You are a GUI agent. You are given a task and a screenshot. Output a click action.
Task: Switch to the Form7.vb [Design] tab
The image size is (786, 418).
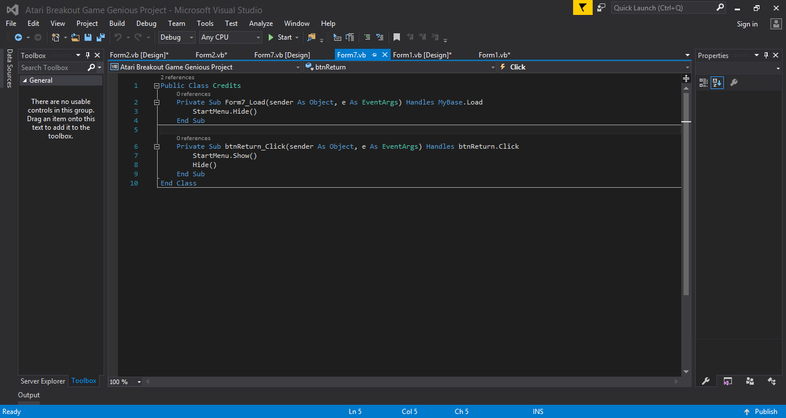tap(282, 55)
